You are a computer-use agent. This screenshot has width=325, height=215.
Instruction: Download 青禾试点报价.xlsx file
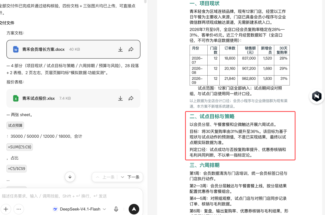click(x=120, y=98)
